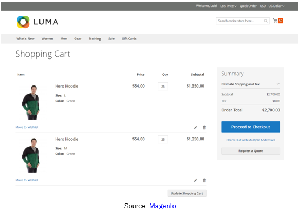Click Request a Quote button
Image resolution: width=299 pixels, height=211 pixels.
[x=250, y=151]
